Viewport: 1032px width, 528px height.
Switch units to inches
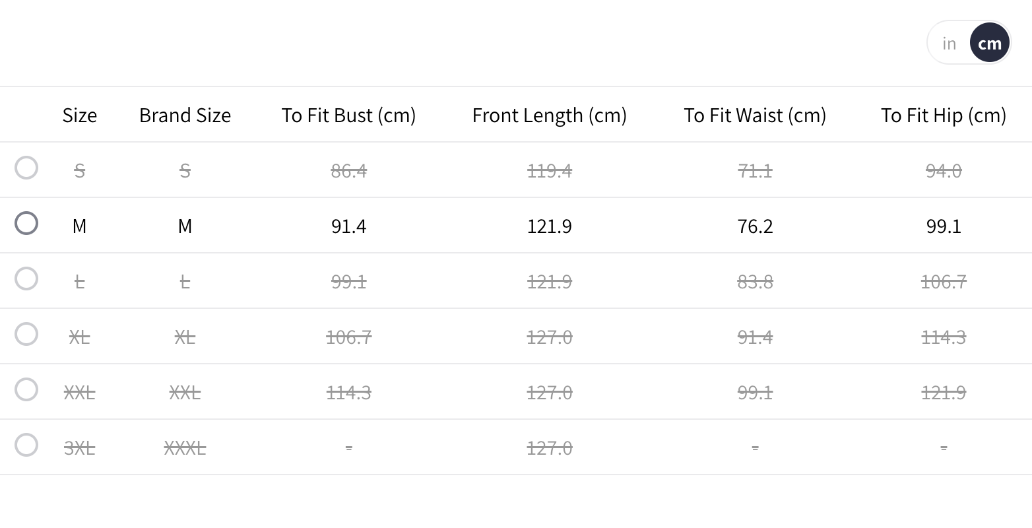coord(949,44)
